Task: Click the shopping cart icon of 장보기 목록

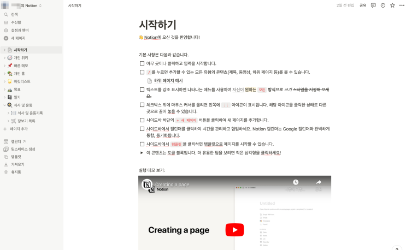Action: click(x=14, y=121)
